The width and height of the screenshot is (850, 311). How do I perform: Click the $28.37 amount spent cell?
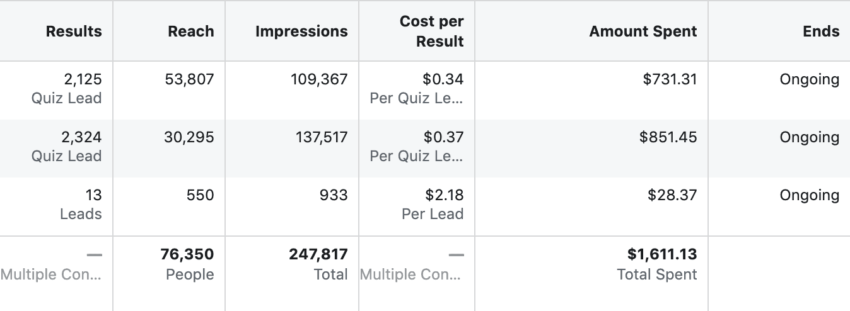pos(672,195)
